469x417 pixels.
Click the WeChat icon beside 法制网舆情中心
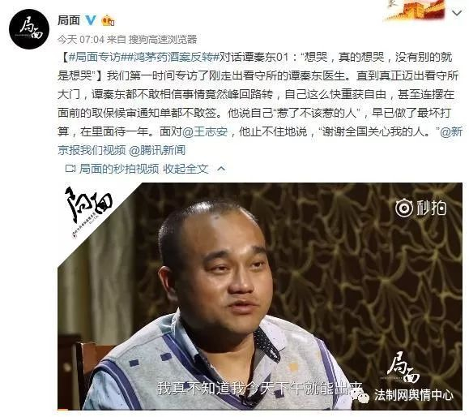362,396
